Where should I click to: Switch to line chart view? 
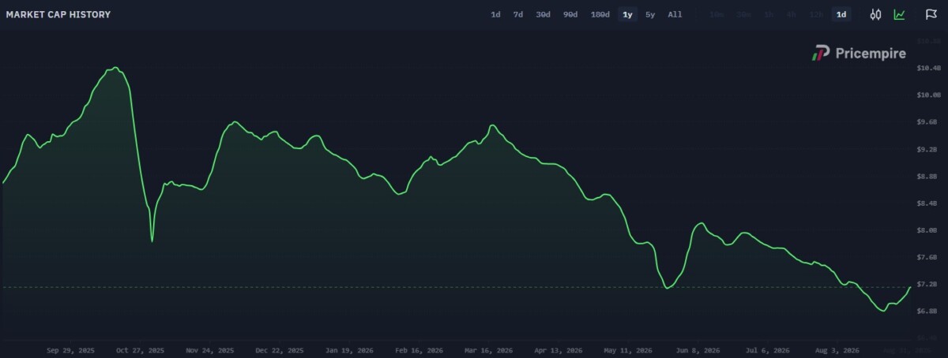point(899,14)
